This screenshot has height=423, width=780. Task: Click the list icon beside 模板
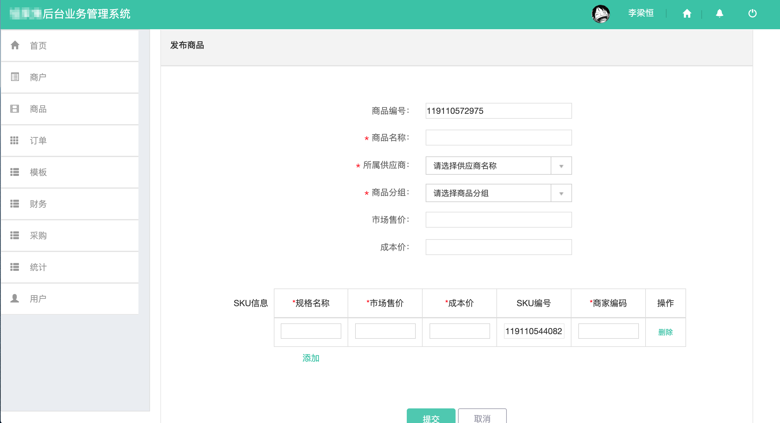15,172
